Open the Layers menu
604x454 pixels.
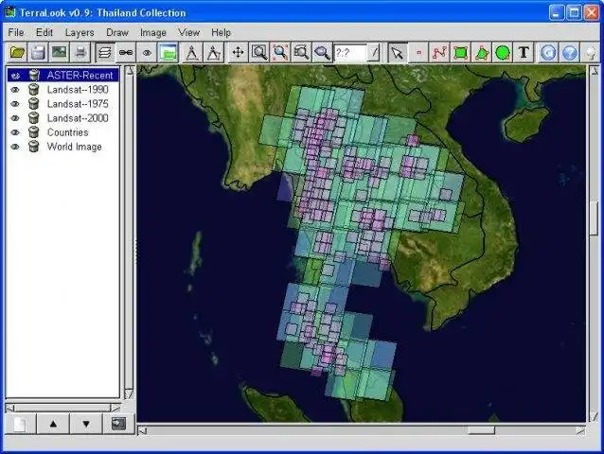(80, 33)
